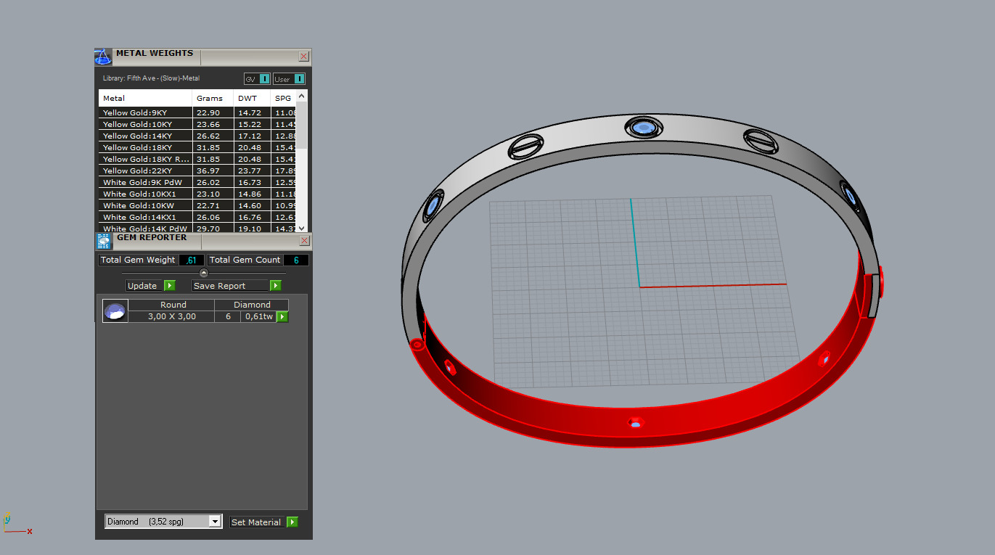Click the Total Gem Weight label

(x=138, y=260)
